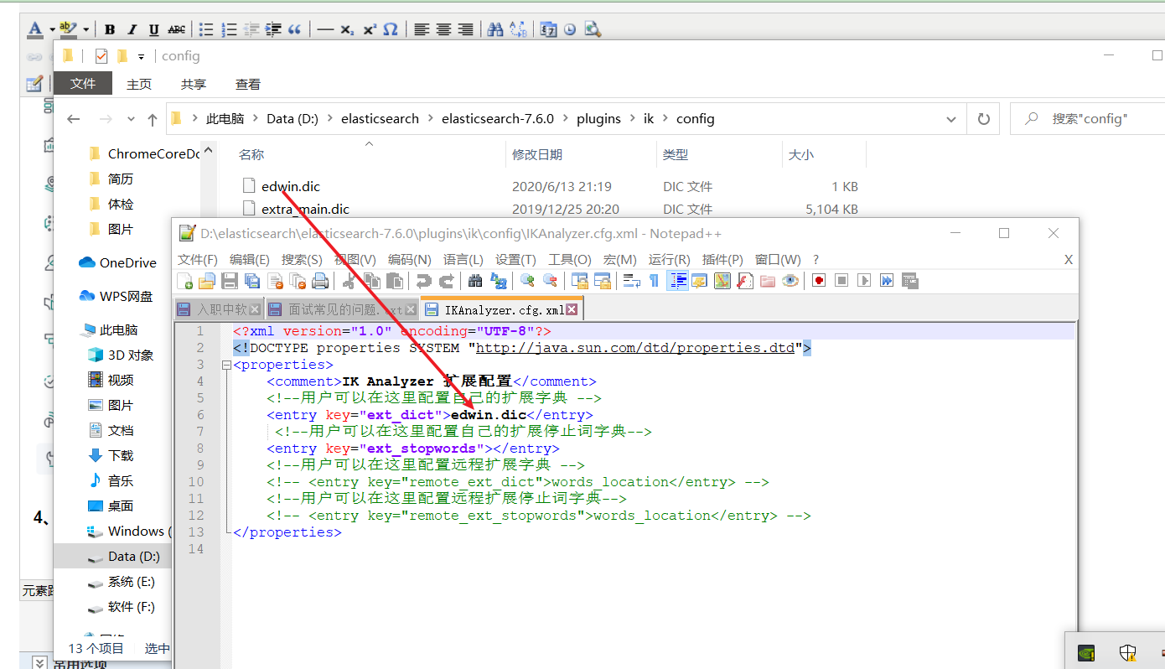Image resolution: width=1165 pixels, height=669 pixels.
Task: Open the highlight color dropdown arrow
Action: pos(87,29)
